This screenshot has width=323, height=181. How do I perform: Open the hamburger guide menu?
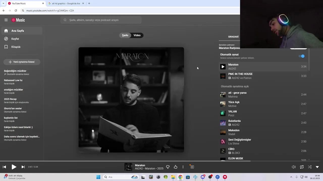(6, 20)
